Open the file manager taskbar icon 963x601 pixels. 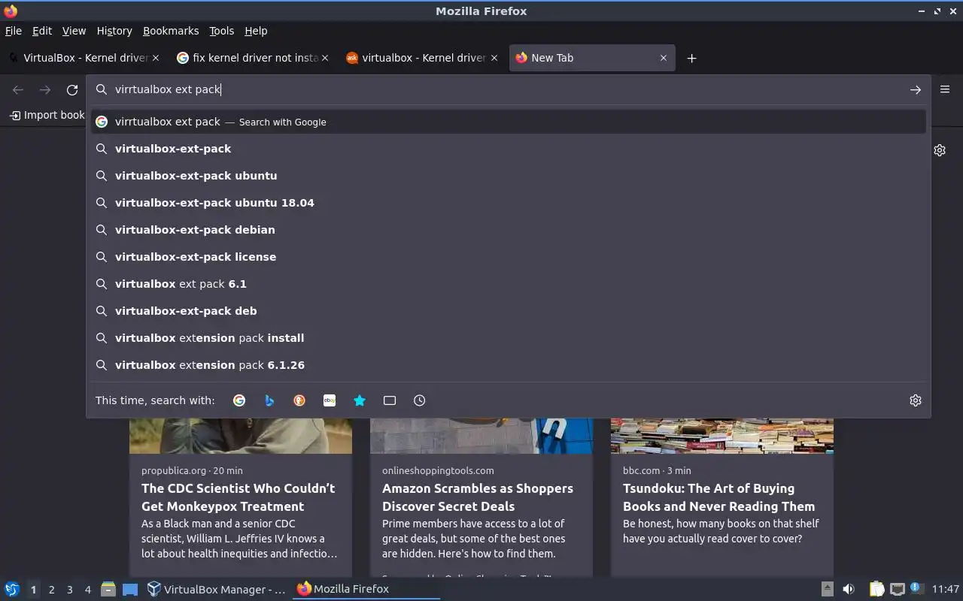tap(108, 589)
